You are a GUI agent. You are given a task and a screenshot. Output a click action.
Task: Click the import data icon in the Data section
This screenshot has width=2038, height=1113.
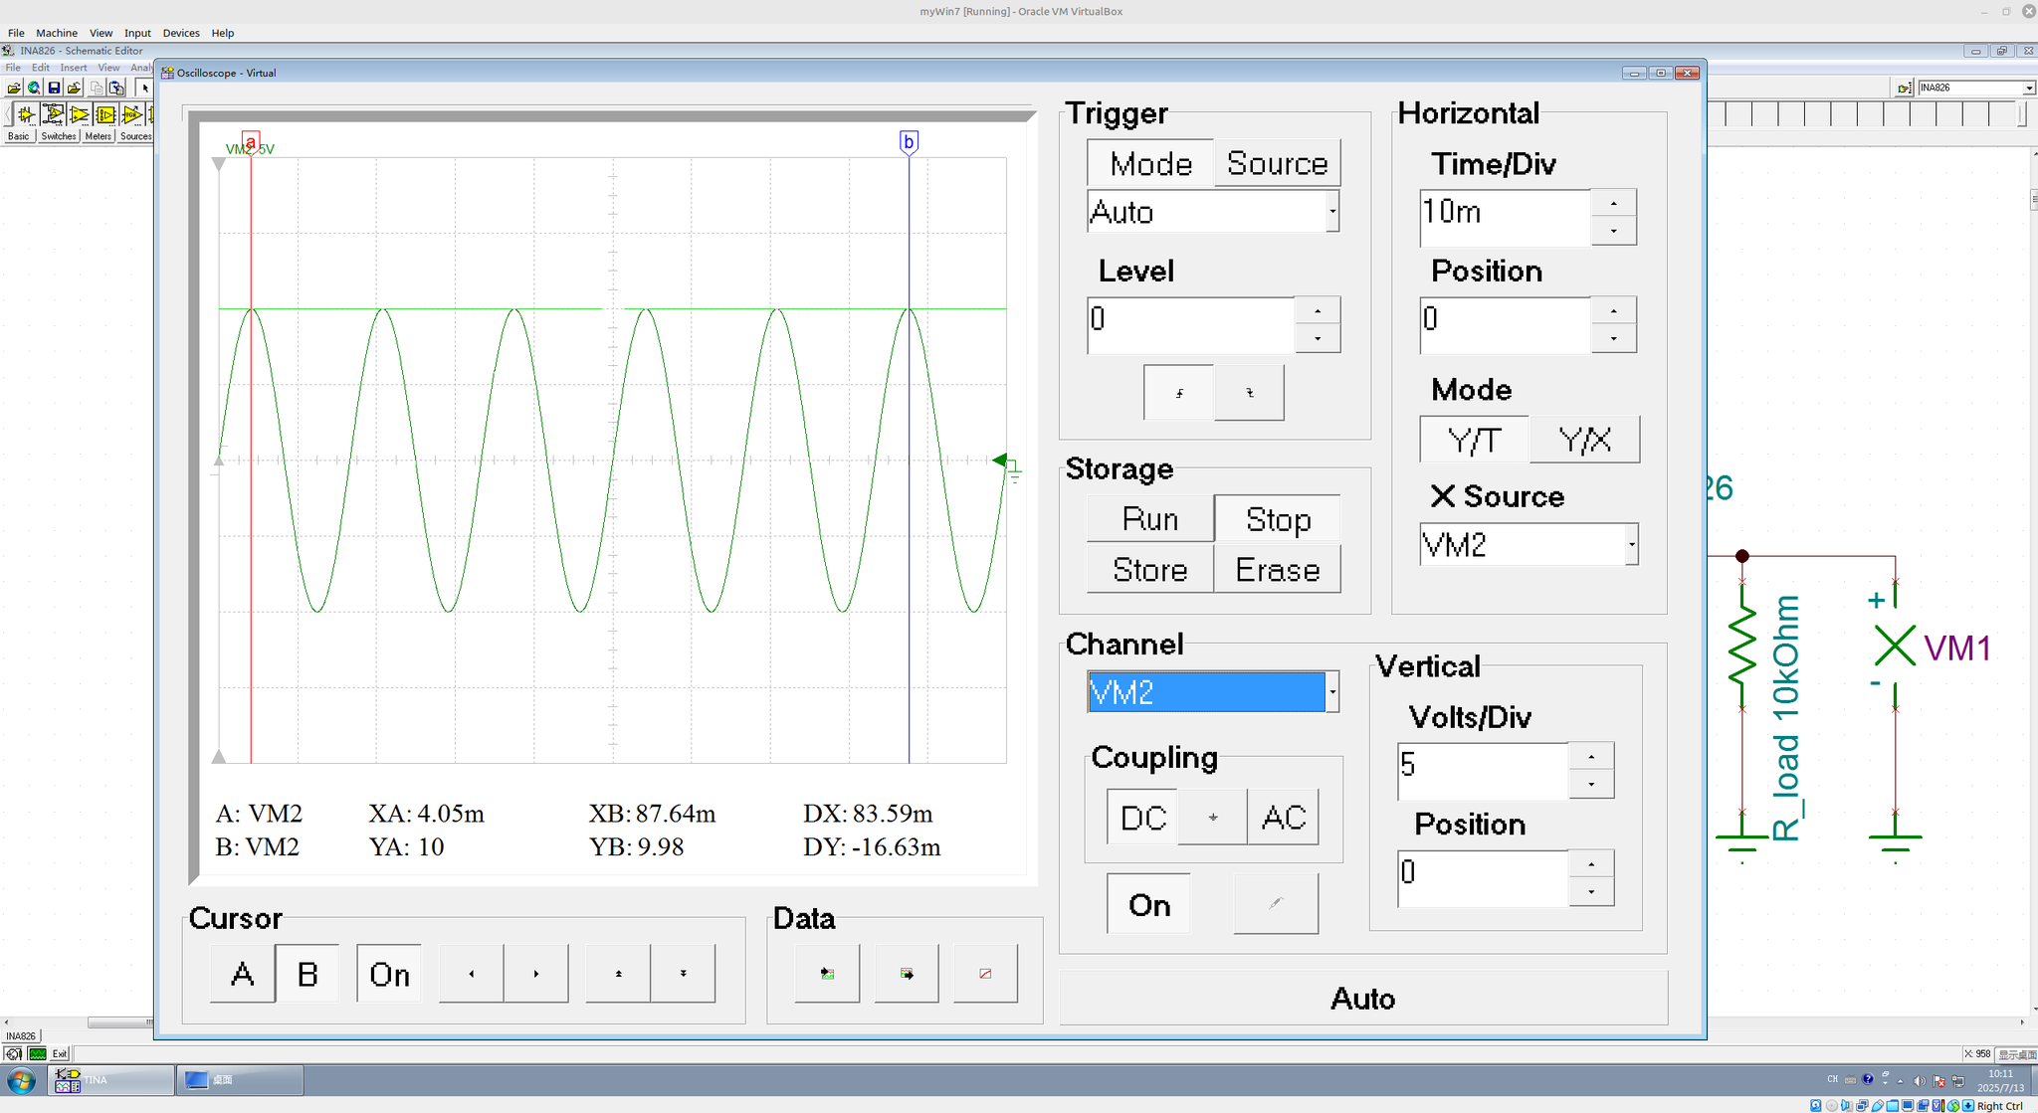tap(827, 974)
